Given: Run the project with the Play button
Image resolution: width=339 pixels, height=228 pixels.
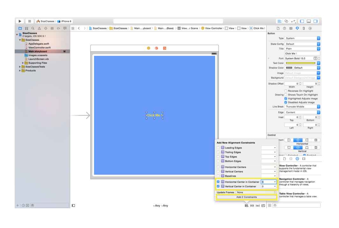Looking at the screenshot, I should (20, 21).
